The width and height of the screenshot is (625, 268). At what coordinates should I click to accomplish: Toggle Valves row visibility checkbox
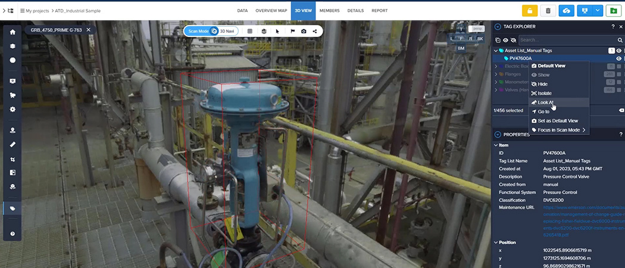pos(619,90)
